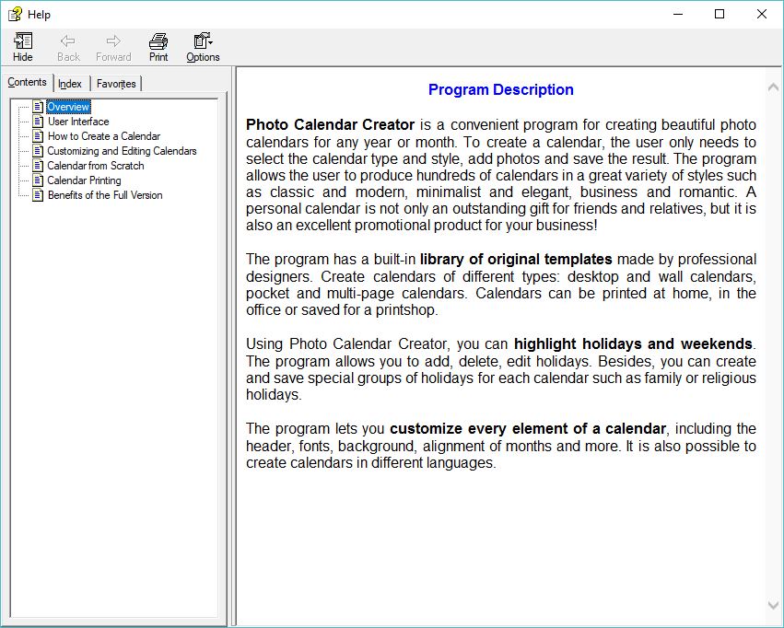Select the Overview topic
Viewport: 784px width, 628px height.
[x=68, y=107]
